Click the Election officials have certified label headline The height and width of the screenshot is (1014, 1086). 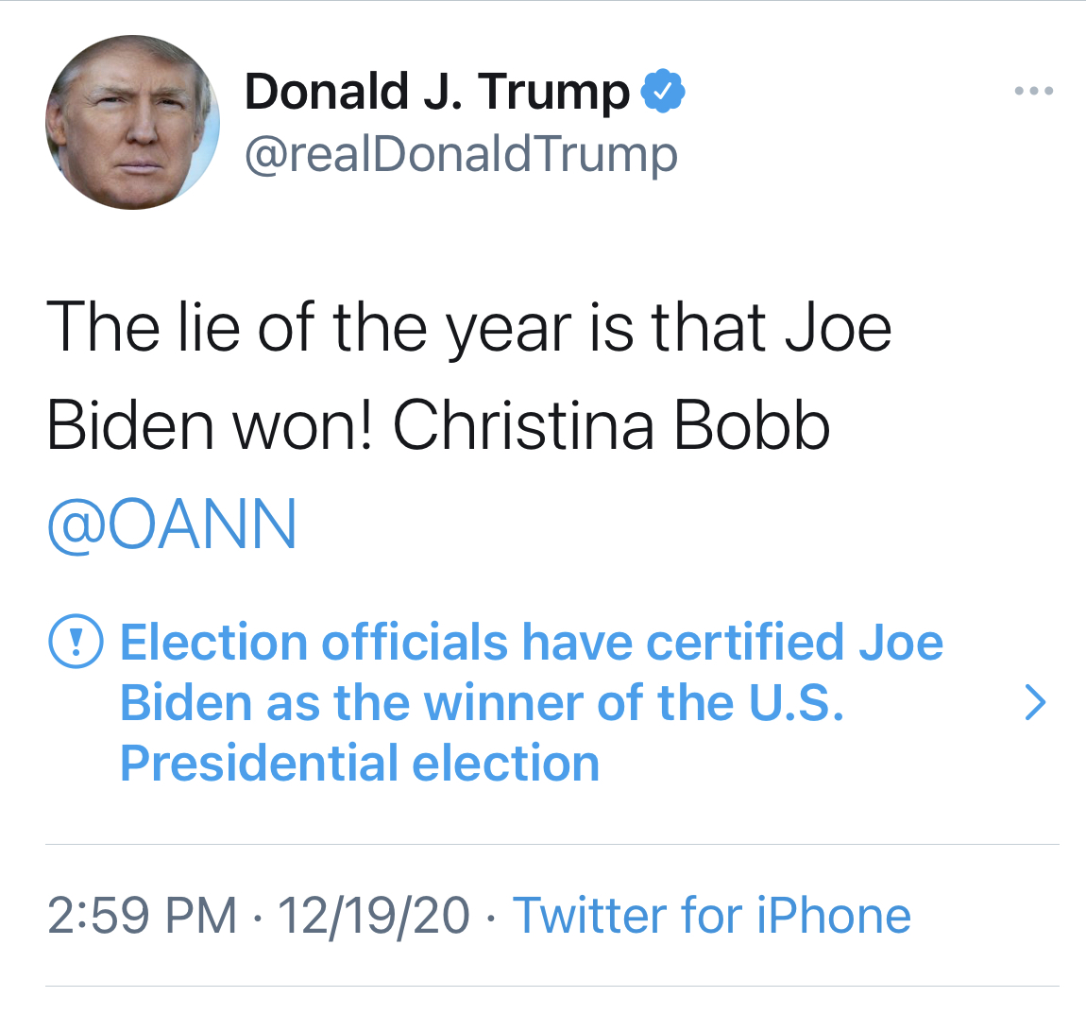[x=531, y=643]
